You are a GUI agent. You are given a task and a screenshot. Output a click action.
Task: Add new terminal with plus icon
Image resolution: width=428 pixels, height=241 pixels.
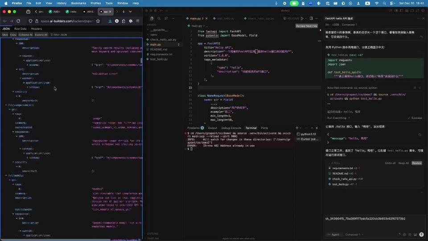pyautogui.click(x=297, y=128)
